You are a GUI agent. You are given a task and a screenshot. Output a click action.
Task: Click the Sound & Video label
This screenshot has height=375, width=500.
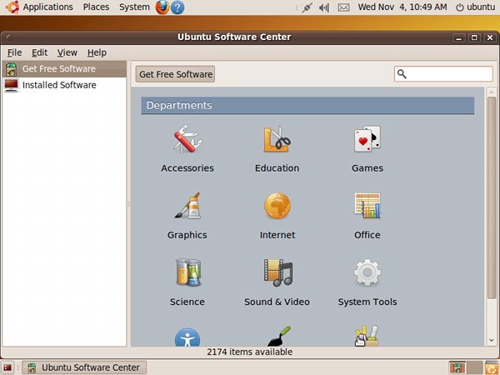coord(277,302)
